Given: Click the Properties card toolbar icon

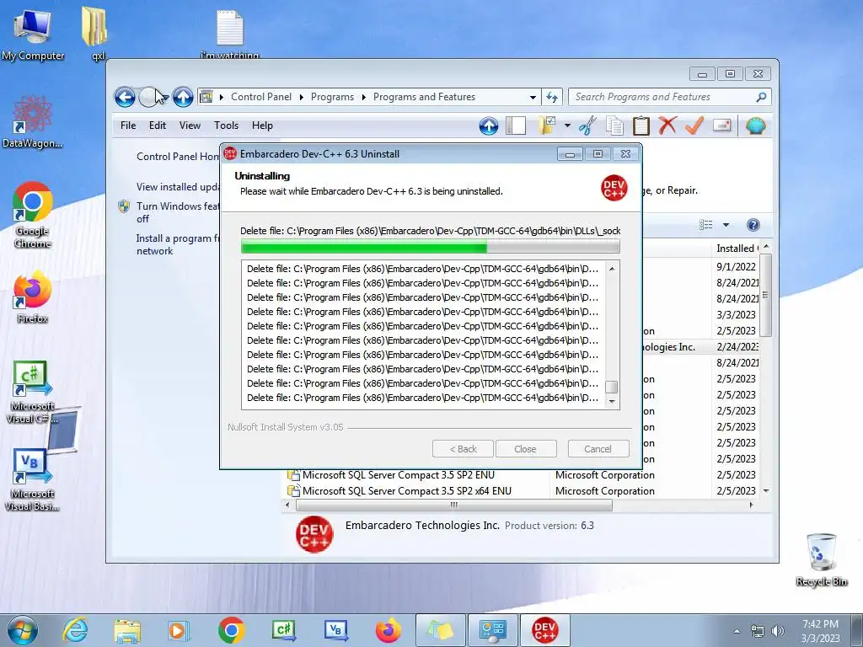Looking at the screenshot, I should point(721,126).
